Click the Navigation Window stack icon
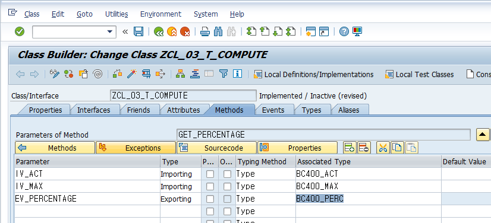This screenshot has height=223, width=491. (x=195, y=74)
